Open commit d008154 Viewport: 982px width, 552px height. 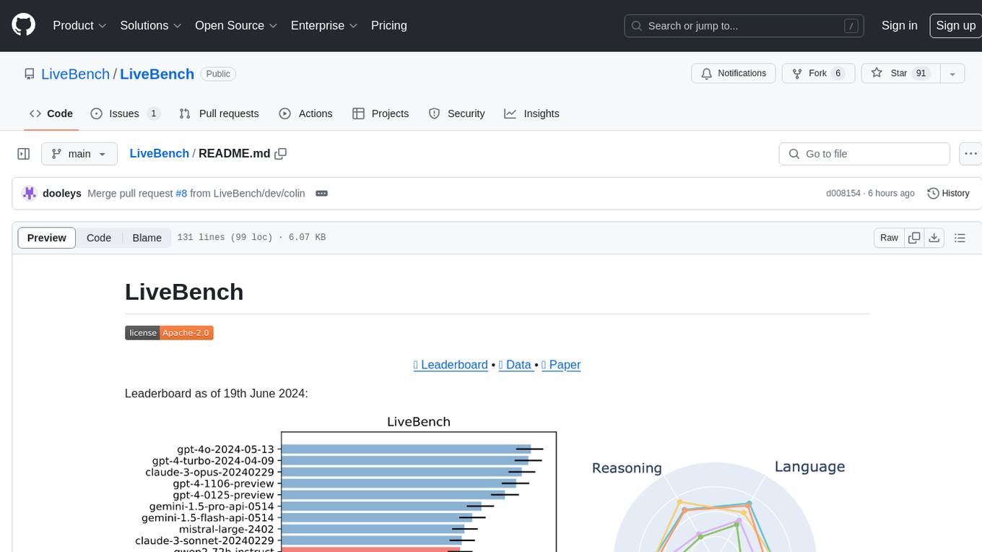click(x=843, y=193)
